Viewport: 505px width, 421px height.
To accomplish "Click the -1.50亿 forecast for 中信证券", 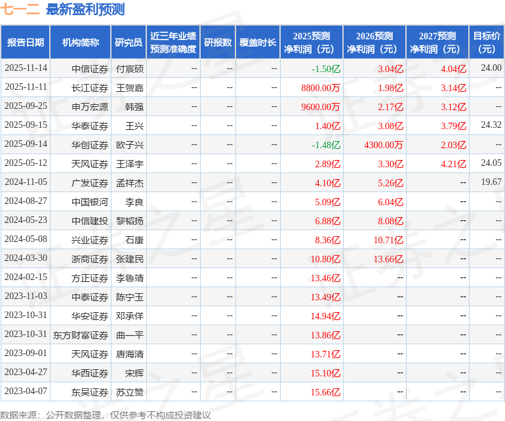I will click(326, 69).
